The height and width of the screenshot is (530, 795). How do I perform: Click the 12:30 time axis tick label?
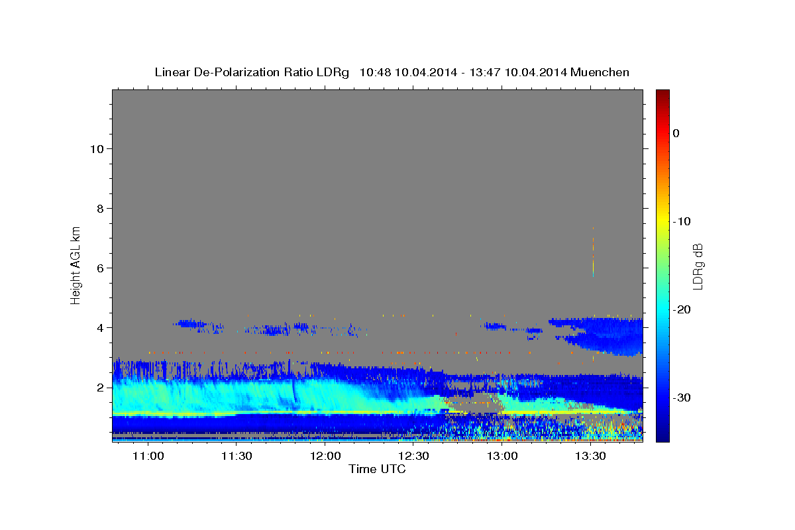pyautogui.click(x=414, y=456)
